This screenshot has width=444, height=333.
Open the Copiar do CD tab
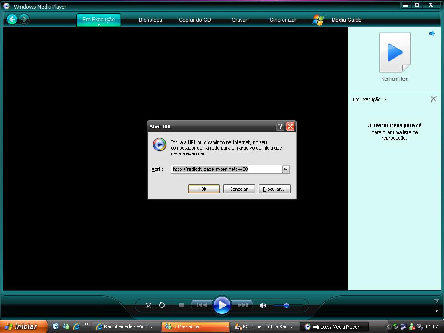(195, 20)
